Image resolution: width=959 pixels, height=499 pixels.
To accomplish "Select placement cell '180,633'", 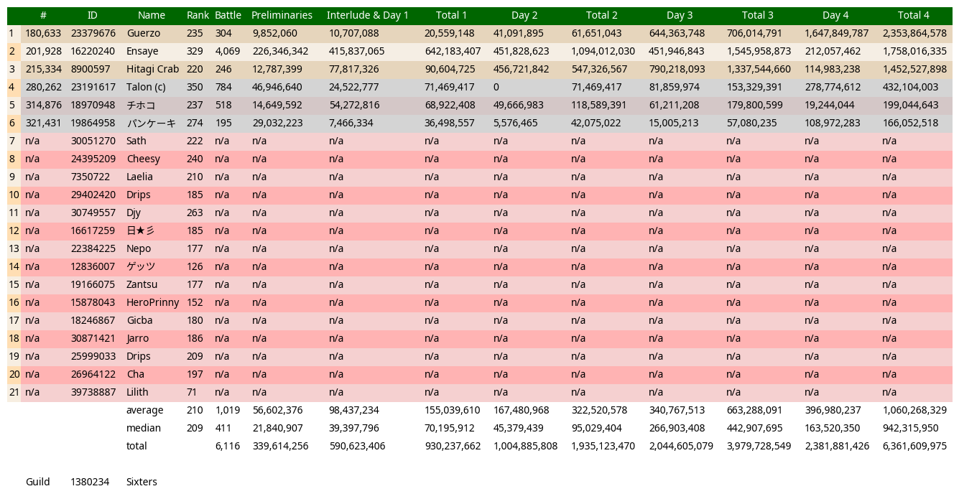I will (43, 33).
